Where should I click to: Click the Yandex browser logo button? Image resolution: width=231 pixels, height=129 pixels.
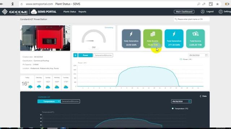pyautogui.click(x=13, y=4)
